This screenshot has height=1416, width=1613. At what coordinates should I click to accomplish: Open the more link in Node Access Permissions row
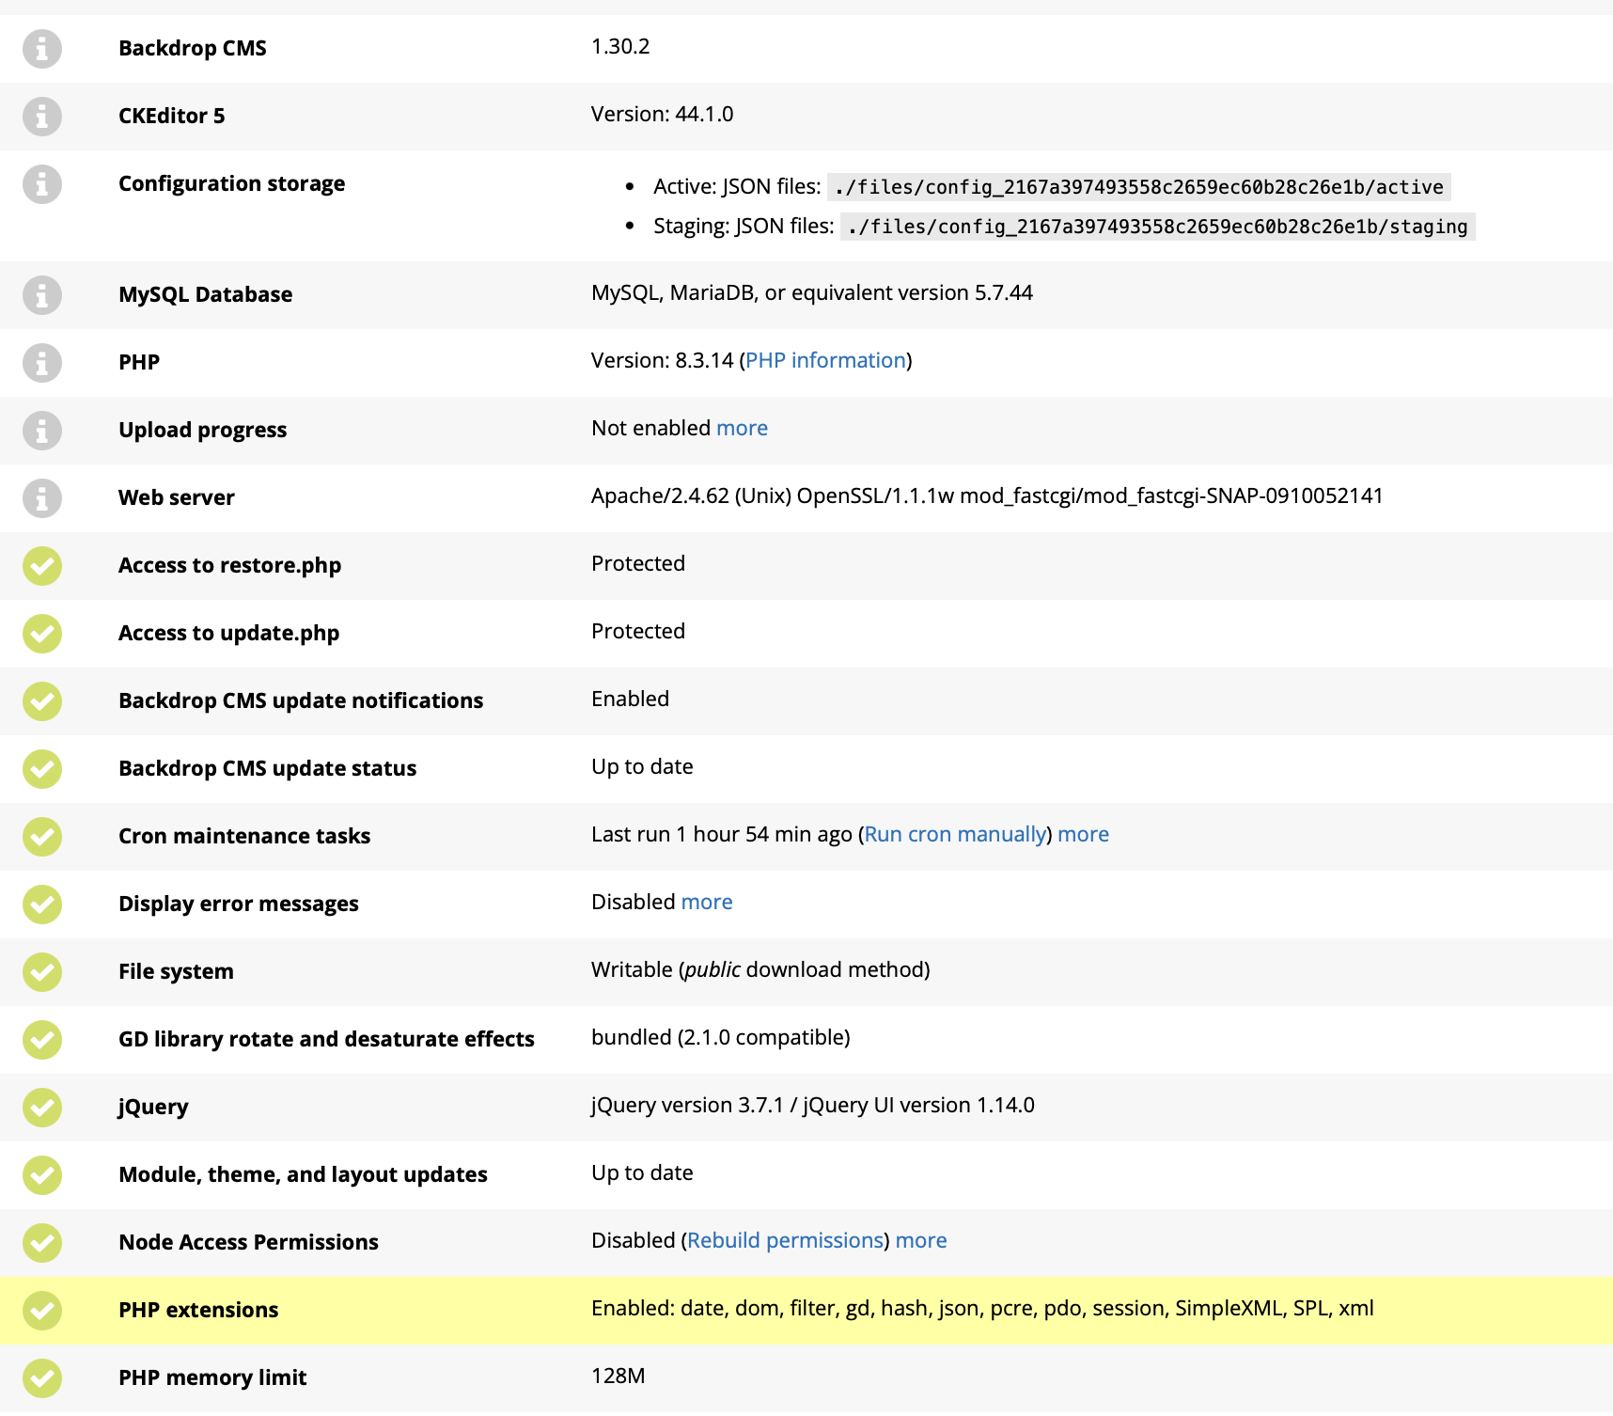coord(921,1241)
